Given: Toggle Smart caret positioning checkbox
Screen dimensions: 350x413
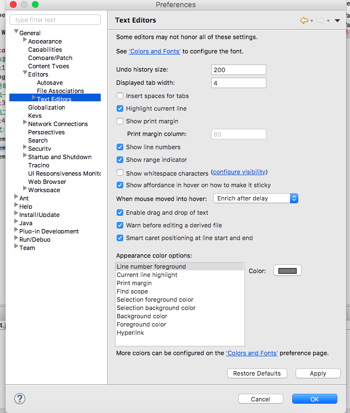Looking at the screenshot, I should click(x=120, y=238).
